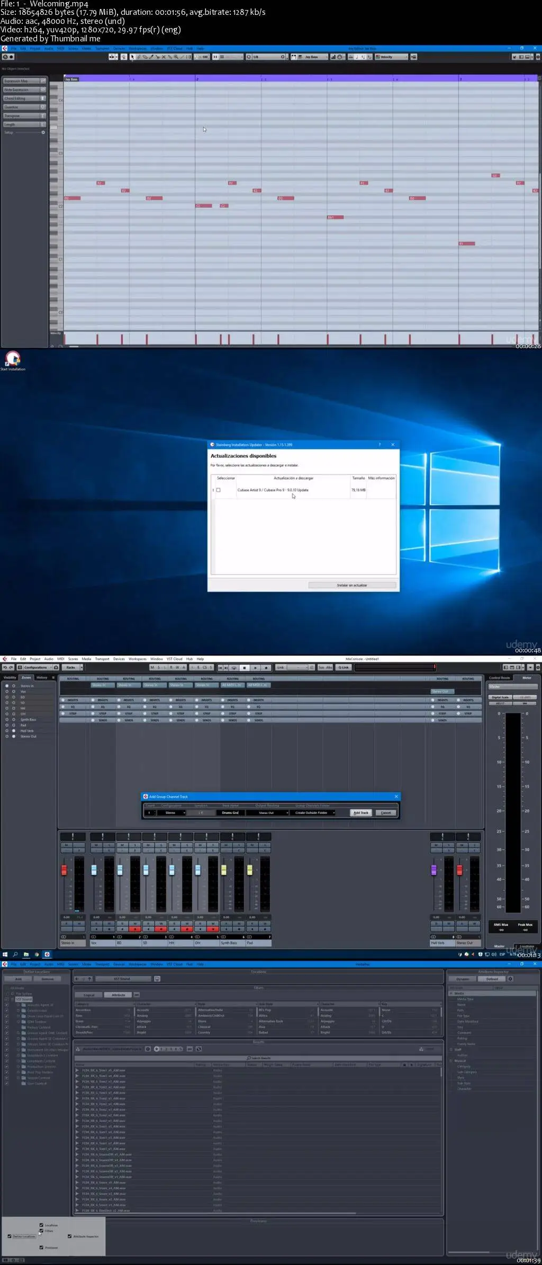
Task: Select the Object Selection arrow tool in Key Editor
Action: (132, 57)
